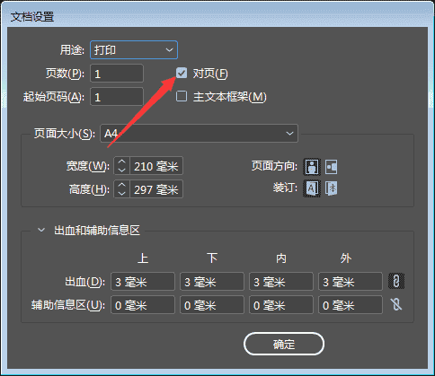Viewport: 435px width, 376px height.
Task: Click the 宽度 210 毫米 field
Action: (x=156, y=166)
